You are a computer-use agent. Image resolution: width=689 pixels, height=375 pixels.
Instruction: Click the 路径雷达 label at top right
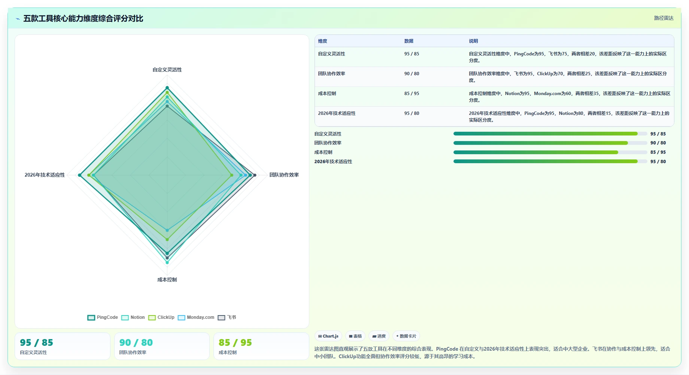click(664, 18)
